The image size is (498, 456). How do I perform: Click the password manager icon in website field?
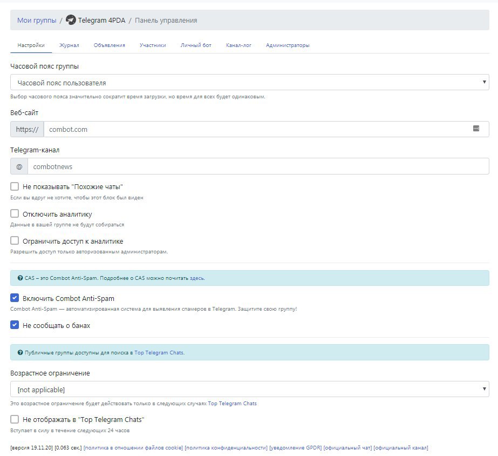click(x=476, y=129)
